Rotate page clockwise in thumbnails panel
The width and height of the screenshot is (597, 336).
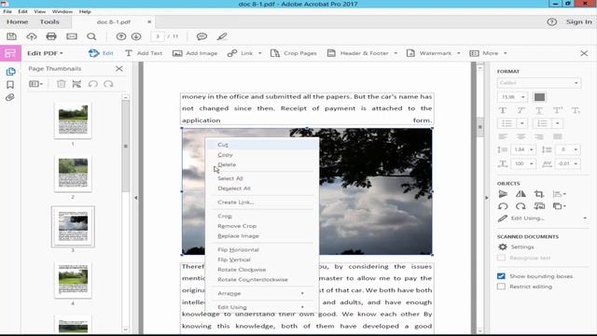[108, 84]
